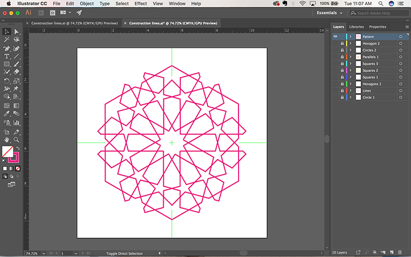Screen dimensions: 411x257
Task: Select the Eraser tool
Action: [16, 72]
